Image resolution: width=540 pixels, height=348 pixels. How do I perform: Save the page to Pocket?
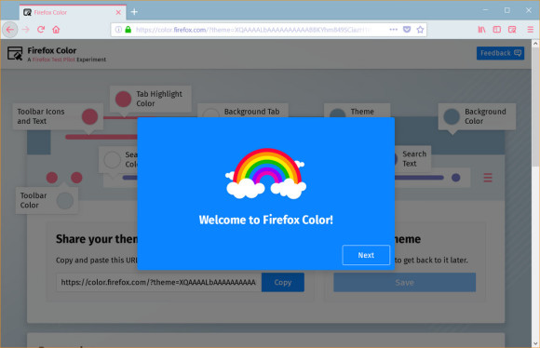coord(407,30)
